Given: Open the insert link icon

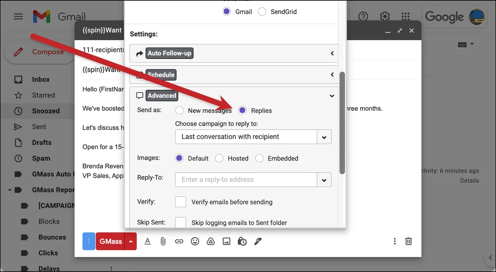Looking at the screenshot, I should pyautogui.click(x=179, y=241).
